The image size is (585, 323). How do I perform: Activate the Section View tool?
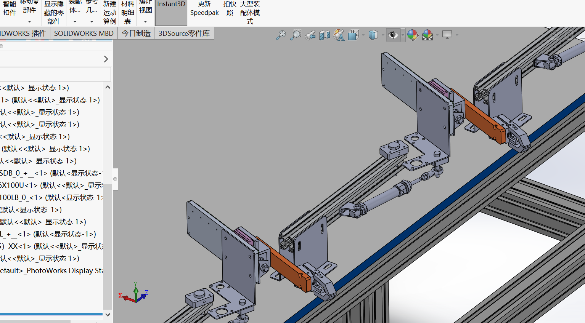click(x=325, y=35)
